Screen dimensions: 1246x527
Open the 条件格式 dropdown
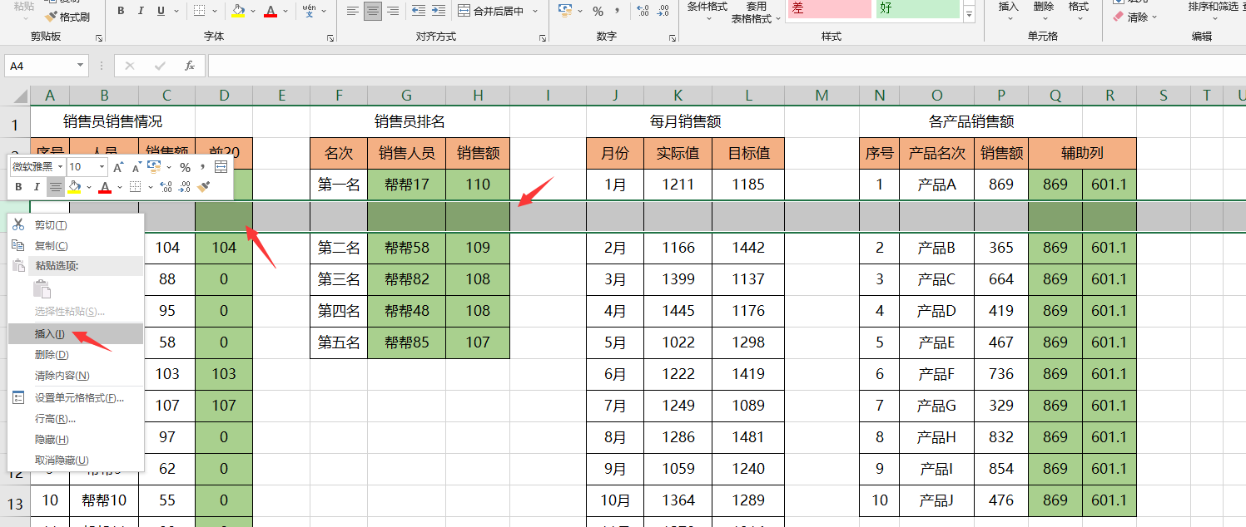[710, 12]
